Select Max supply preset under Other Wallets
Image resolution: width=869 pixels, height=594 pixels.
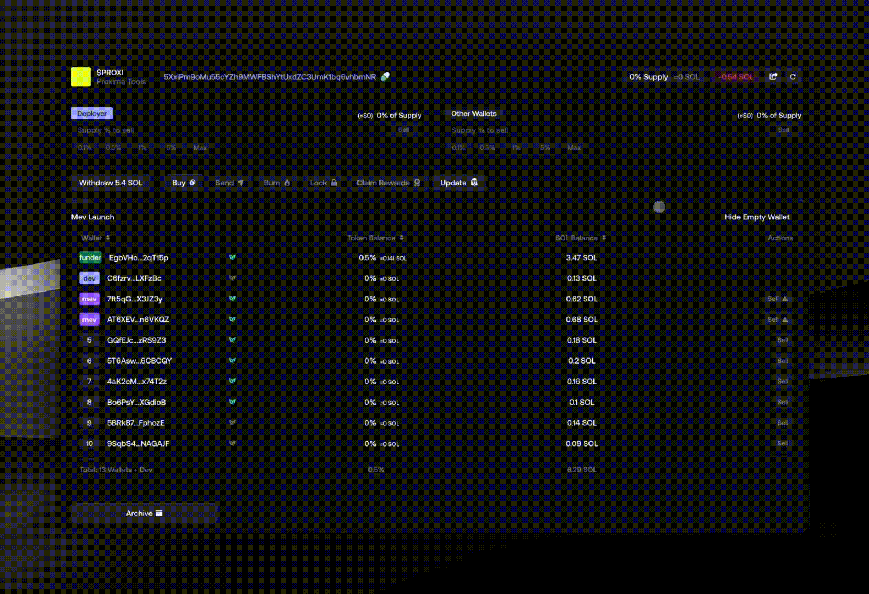pos(574,147)
